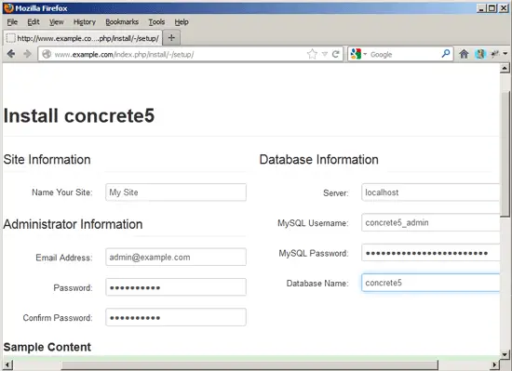Image resolution: width=512 pixels, height=371 pixels.
Task: Expand the URL history dropdown arrow
Action: pyautogui.click(x=325, y=54)
